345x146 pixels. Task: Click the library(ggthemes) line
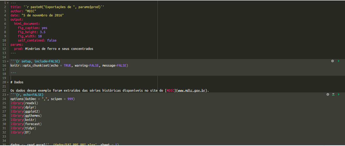tap(26, 115)
